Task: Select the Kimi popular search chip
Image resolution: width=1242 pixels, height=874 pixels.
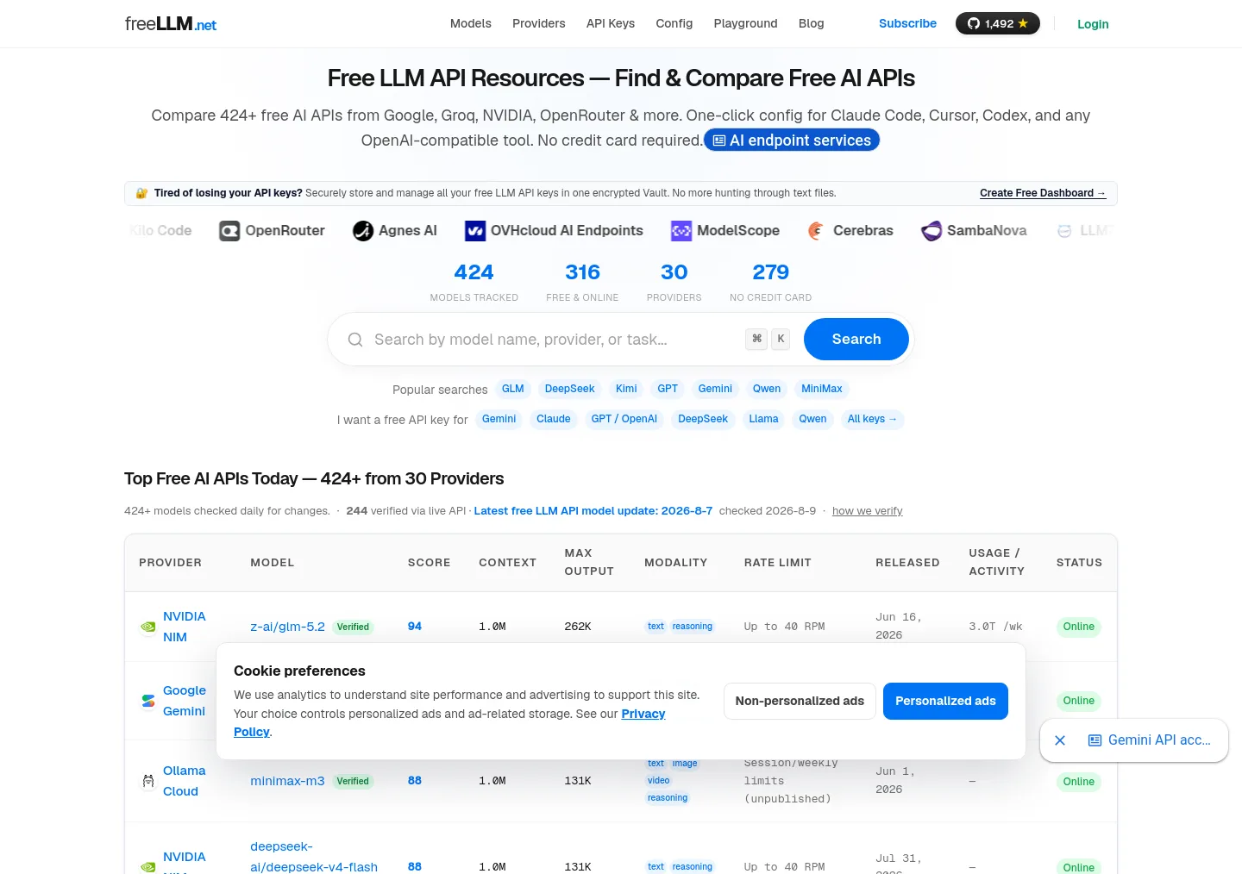Action: pos(626,389)
